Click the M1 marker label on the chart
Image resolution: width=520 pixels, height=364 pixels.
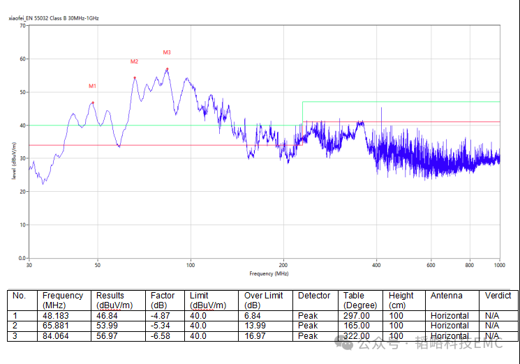click(92, 86)
